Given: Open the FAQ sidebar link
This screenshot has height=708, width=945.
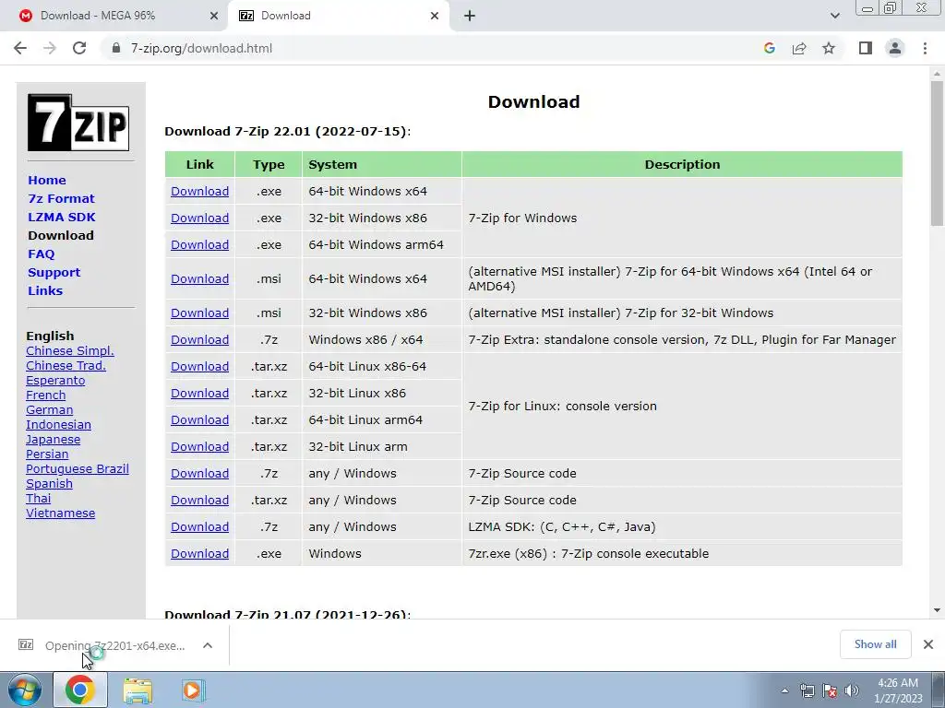Looking at the screenshot, I should click(x=41, y=254).
